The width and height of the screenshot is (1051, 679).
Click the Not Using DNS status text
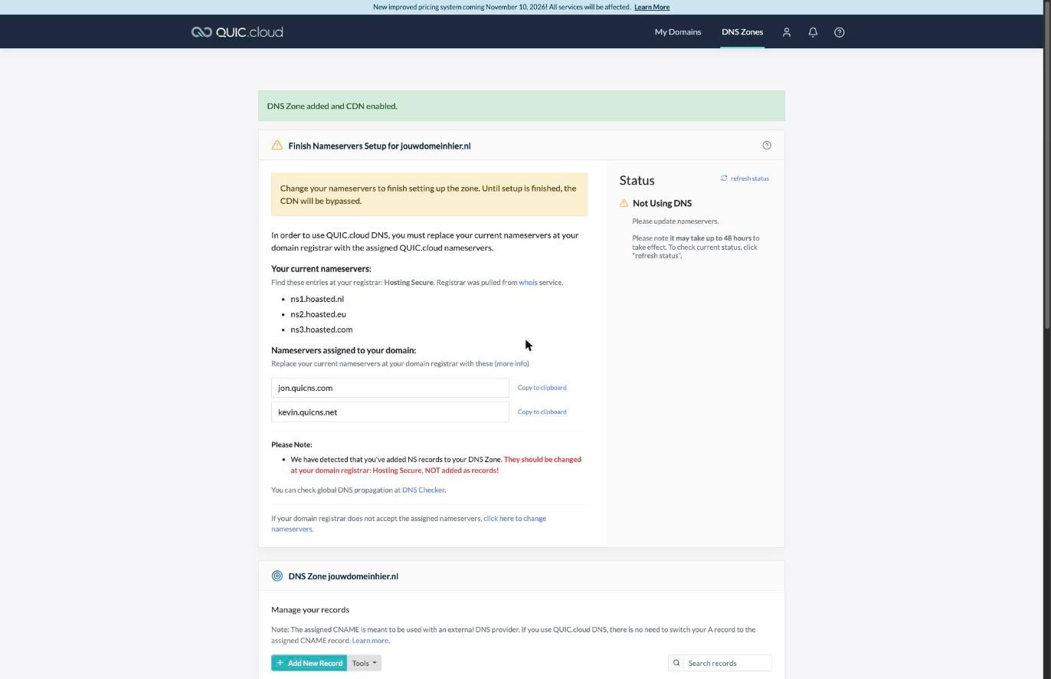[662, 203]
